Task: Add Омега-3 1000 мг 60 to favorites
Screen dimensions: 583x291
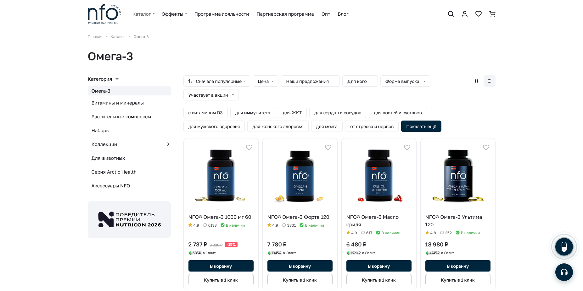Action: [249, 147]
